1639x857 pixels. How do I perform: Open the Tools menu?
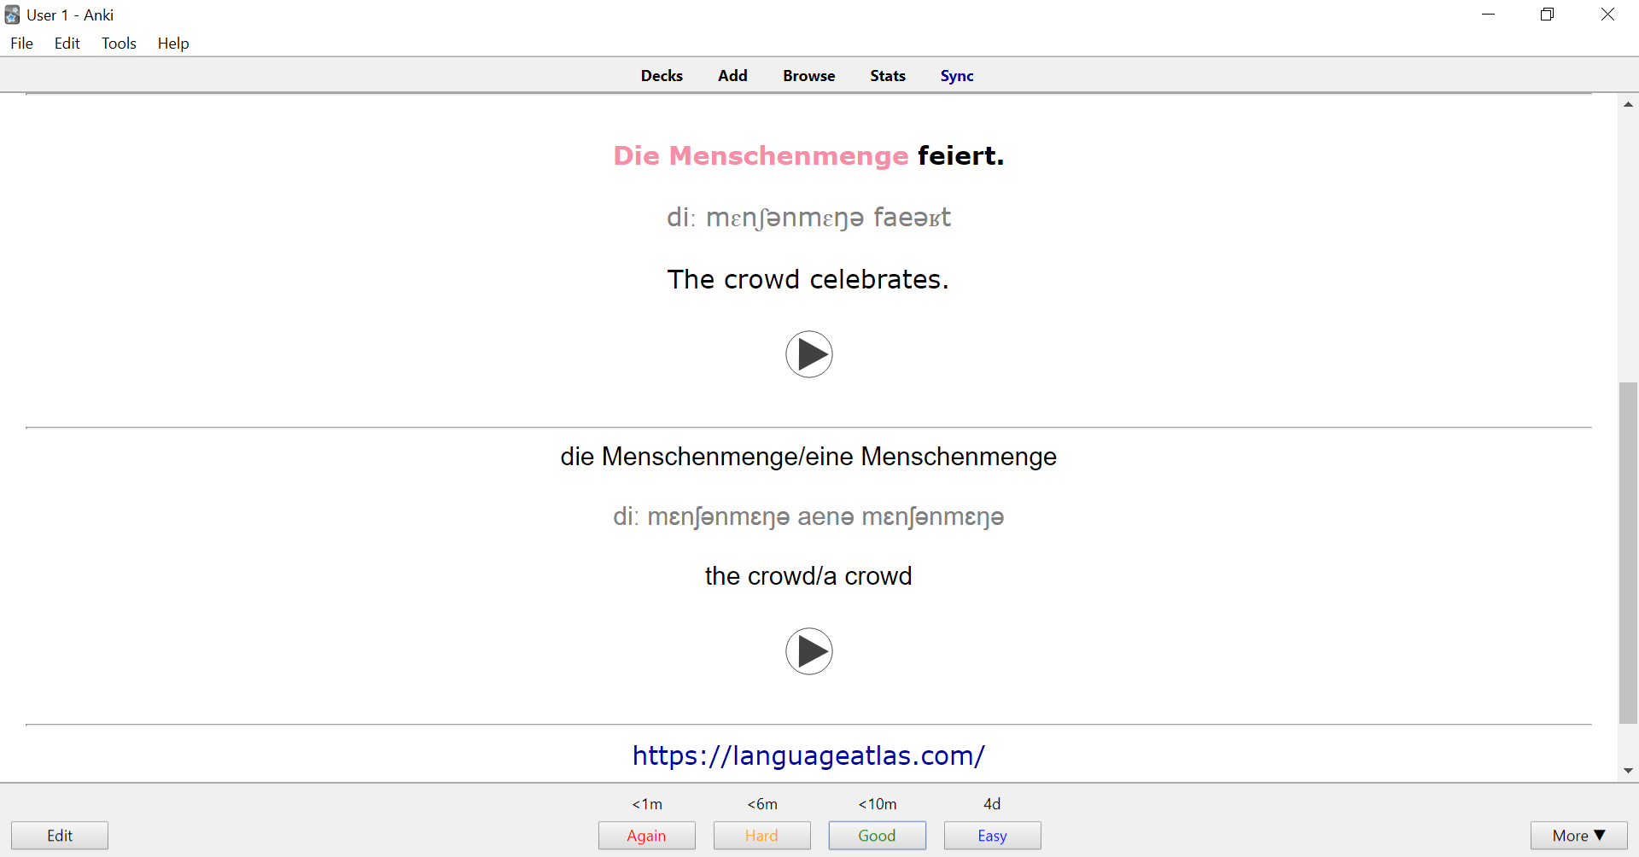119,43
